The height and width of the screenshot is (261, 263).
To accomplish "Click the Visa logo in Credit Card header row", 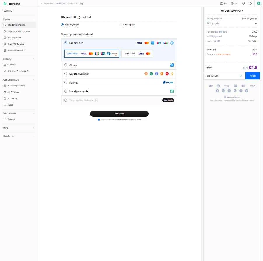I will point(139,43).
